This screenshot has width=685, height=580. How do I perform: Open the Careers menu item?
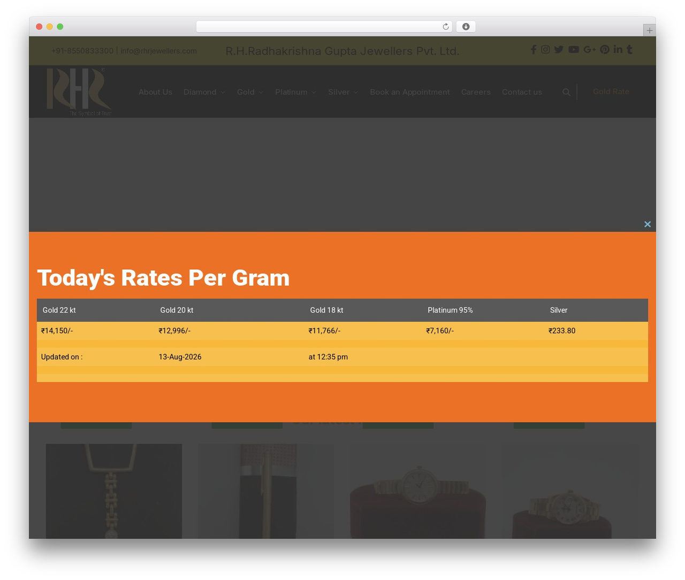(x=476, y=92)
